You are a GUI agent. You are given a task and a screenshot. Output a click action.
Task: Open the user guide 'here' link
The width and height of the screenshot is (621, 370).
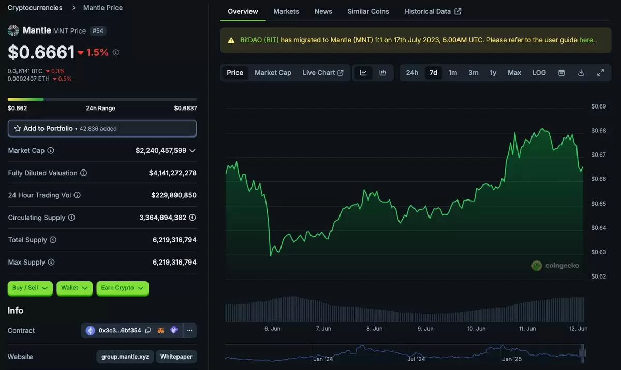click(586, 40)
